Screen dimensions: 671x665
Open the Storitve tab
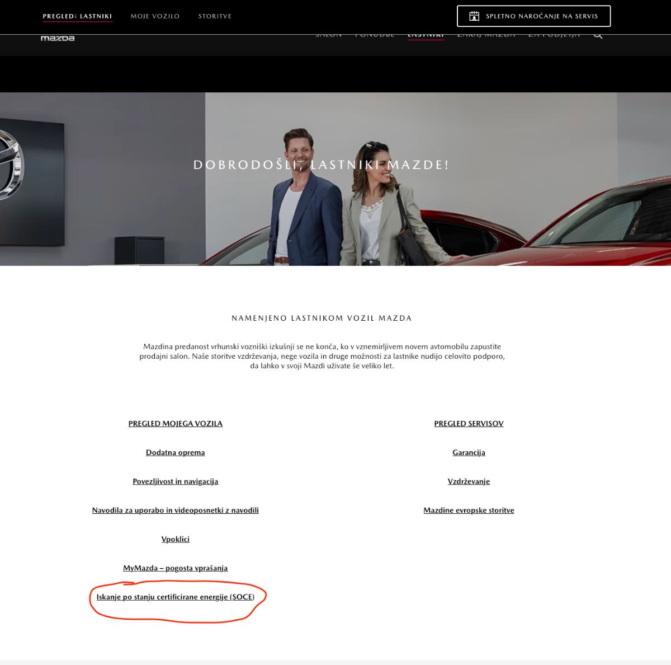tap(215, 16)
